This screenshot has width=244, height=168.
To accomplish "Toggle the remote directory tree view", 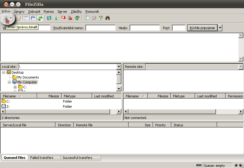I will 33,18.
